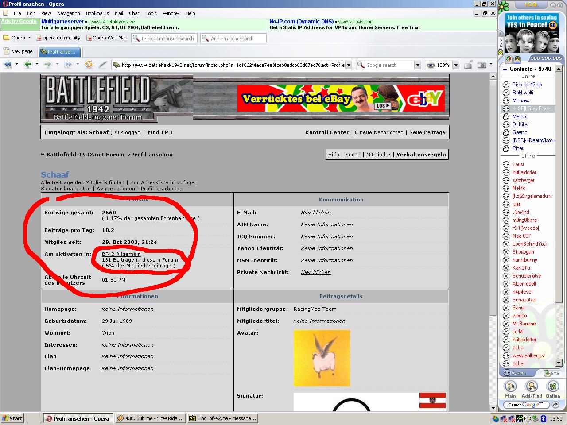Click the Opera reload page icon
Screen dimensions: 567x425
pos(89,65)
